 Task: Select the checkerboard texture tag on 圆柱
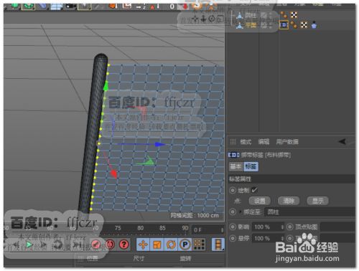click(x=294, y=15)
